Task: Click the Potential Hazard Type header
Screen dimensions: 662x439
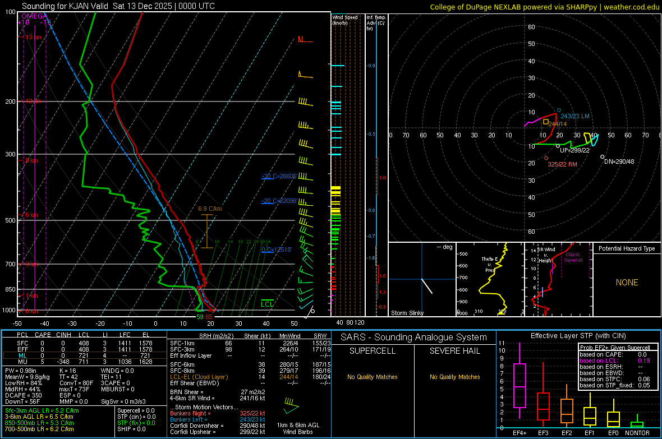Action: [627, 248]
